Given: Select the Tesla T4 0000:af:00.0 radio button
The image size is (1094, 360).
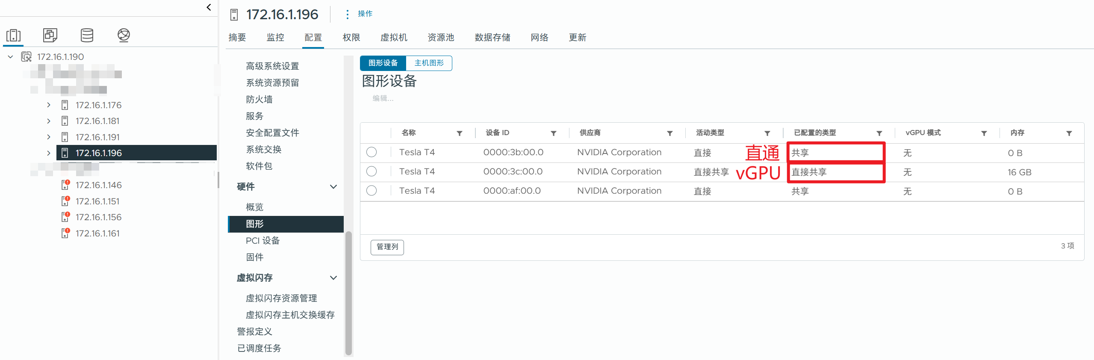Looking at the screenshot, I should tap(372, 191).
